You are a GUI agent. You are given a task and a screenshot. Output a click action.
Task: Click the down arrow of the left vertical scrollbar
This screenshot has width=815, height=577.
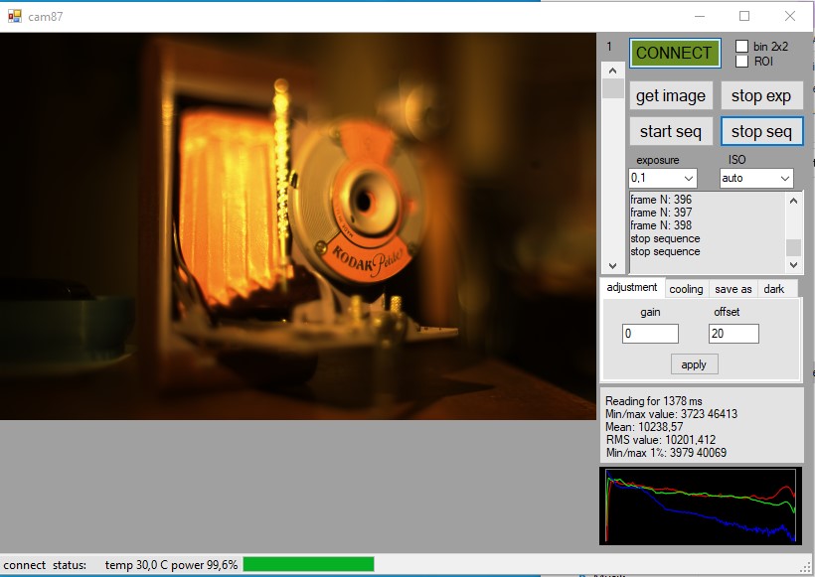613,266
